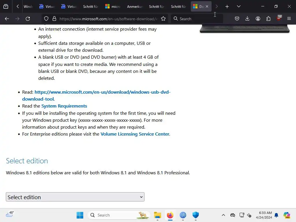Viewport: 296px width, 222px height.
Task: Open weather widget showing 48°
Action: 10,214
